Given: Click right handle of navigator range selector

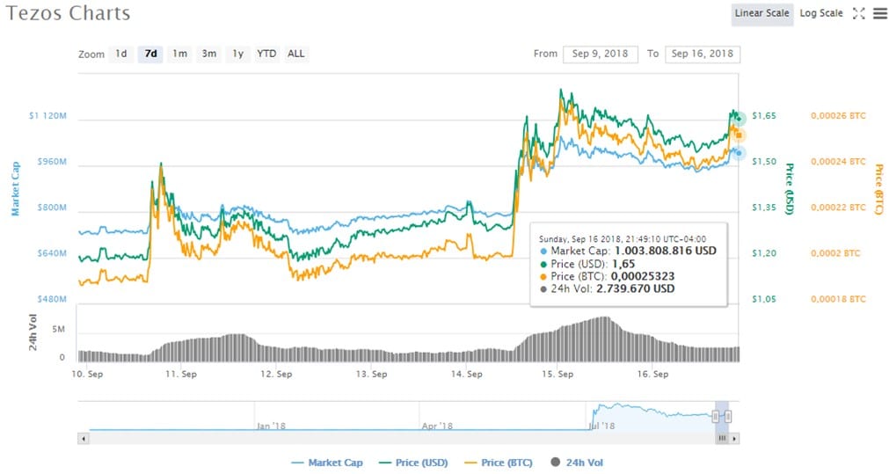Looking at the screenshot, I should tap(728, 417).
